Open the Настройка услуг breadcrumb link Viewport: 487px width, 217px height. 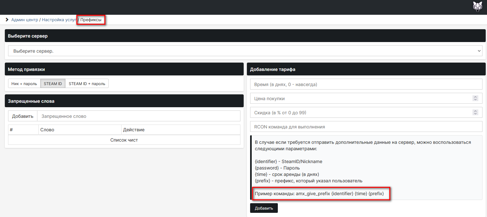click(x=59, y=20)
